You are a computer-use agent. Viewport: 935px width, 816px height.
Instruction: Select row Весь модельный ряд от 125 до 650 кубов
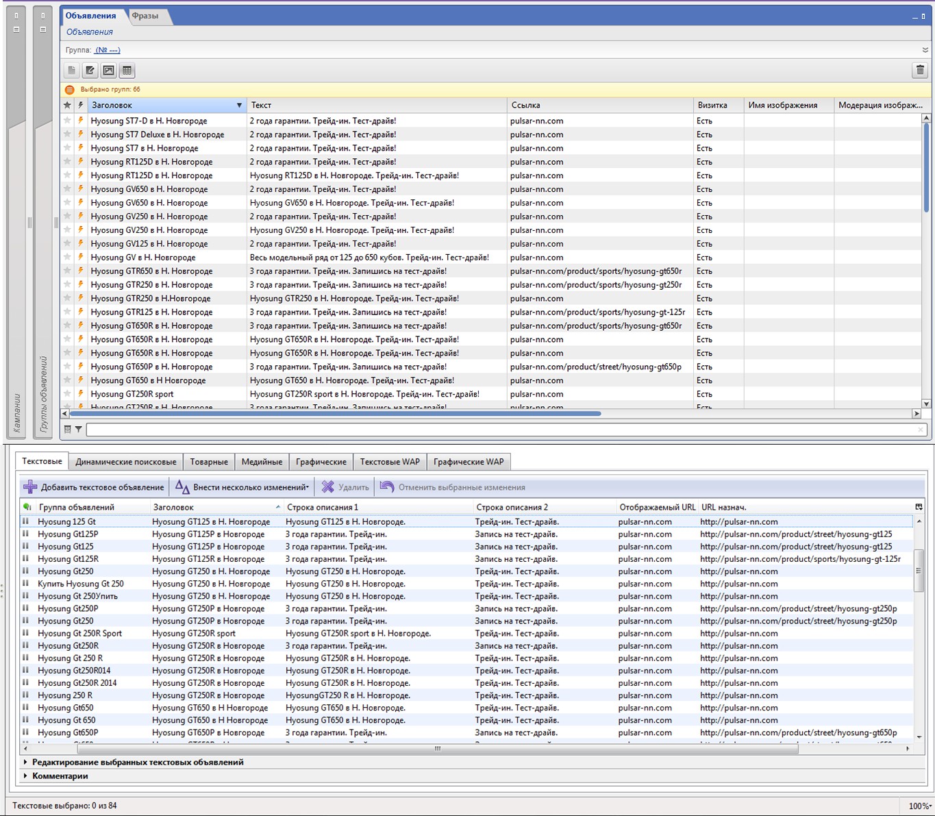click(492, 258)
